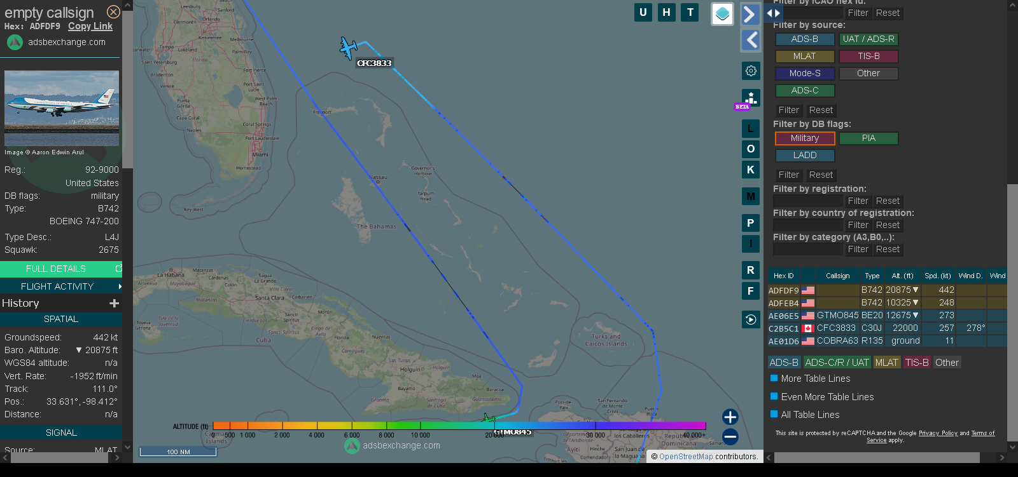Click the T map button
1018x477 pixels.
[x=690, y=12]
